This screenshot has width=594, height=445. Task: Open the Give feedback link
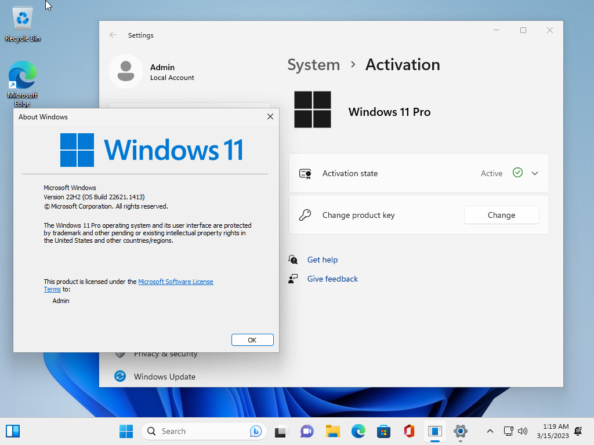coord(332,279)
